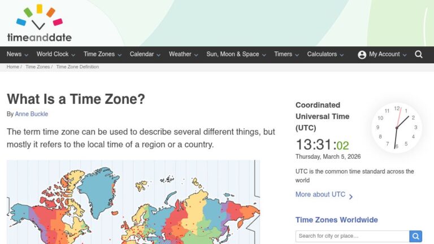Open the Calendar dropdown chevron
Image resolution: width=434 pixels, height=244 pixels.
159,55
